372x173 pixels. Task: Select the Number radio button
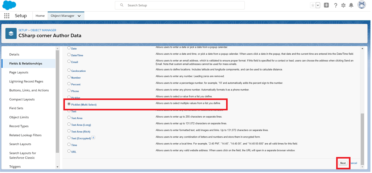pos(69,77)
